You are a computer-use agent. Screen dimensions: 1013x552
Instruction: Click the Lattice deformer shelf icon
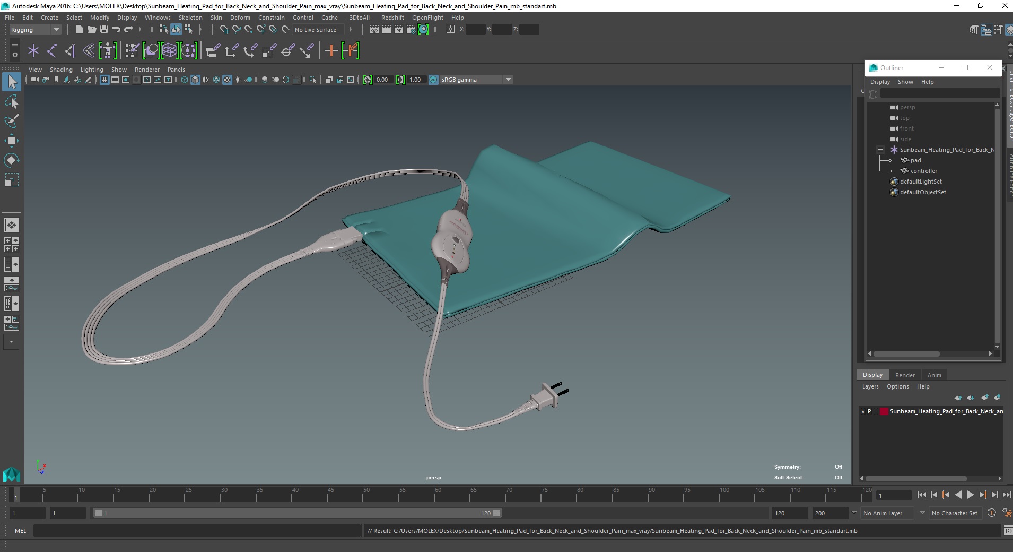(x=169, y=51)
